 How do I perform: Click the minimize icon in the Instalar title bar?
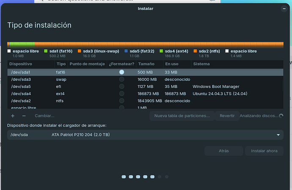284,8
